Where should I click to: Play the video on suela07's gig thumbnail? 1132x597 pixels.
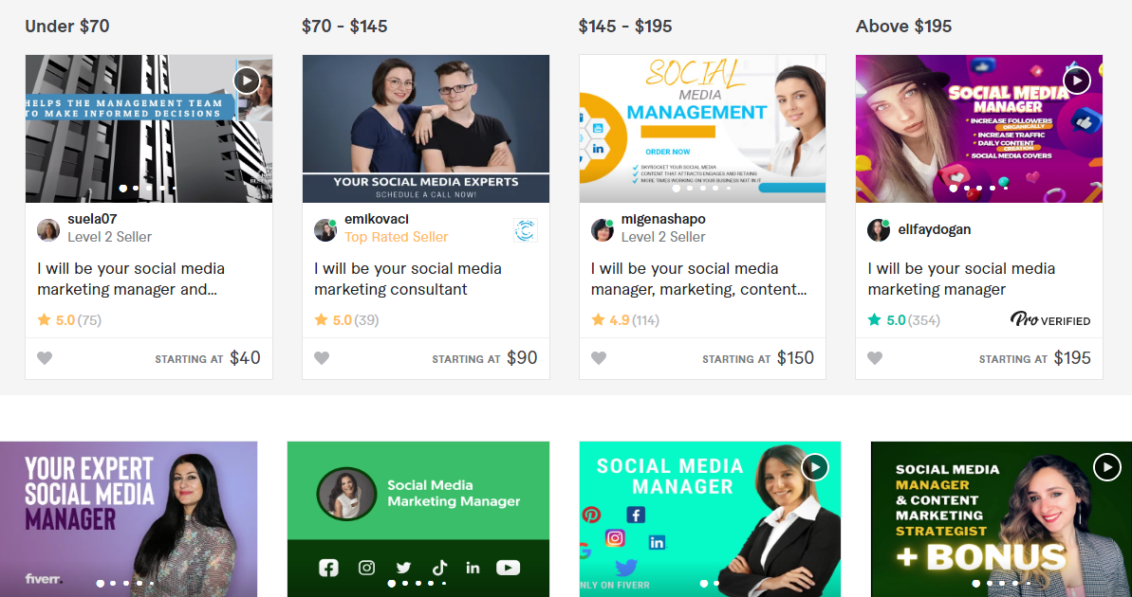247,81
